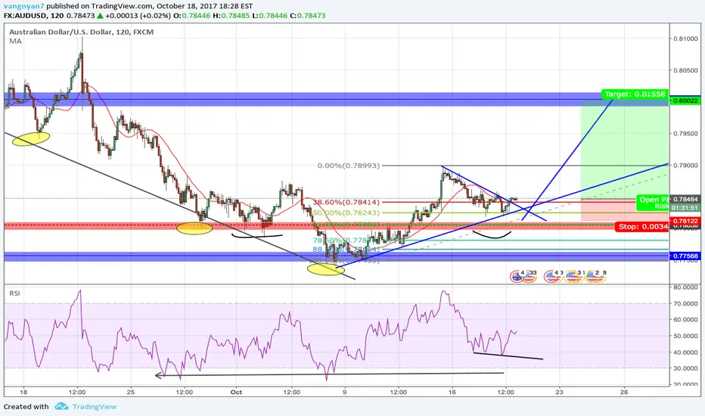Click the red Stop: 0.0034 label

pyautogui.click(x=642, y=227)
